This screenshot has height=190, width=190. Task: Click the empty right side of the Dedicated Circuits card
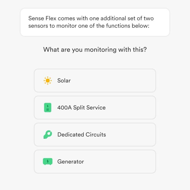pyautogui.click(x=133, y=135)
